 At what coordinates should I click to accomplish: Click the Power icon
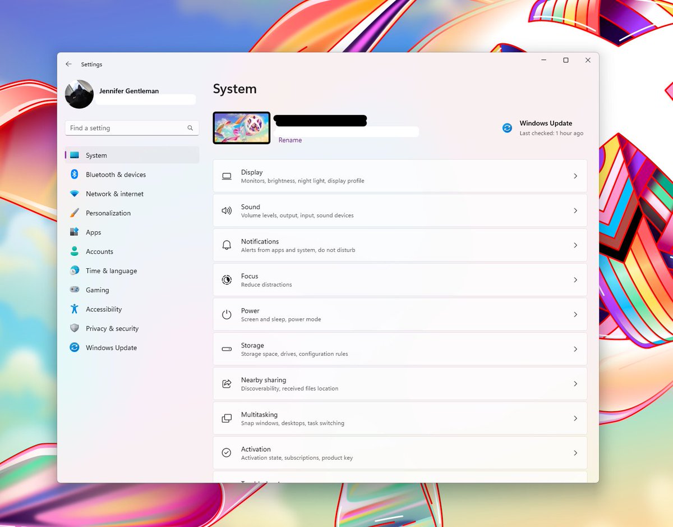[227, 315]
